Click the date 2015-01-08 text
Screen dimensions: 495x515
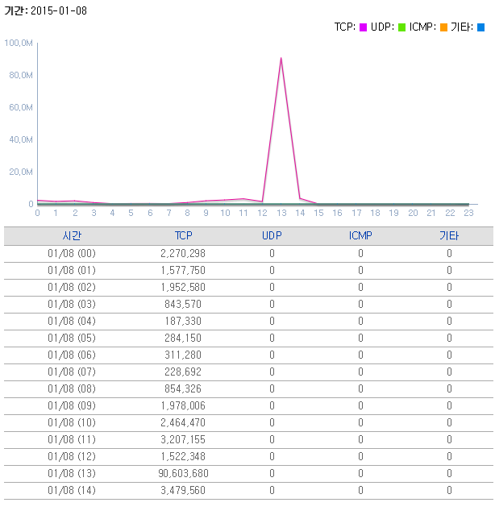59,10
